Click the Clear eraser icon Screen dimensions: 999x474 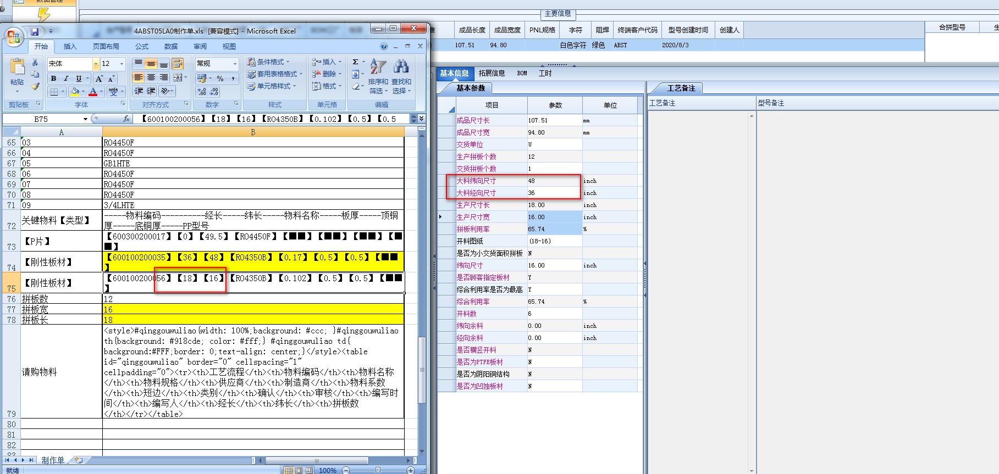(x=356, y=86)
